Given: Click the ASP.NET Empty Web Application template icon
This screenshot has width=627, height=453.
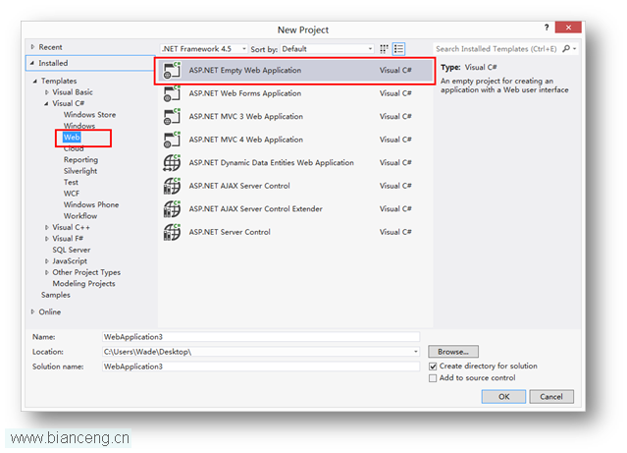Looking at the screenshot, I should (172, 71).
